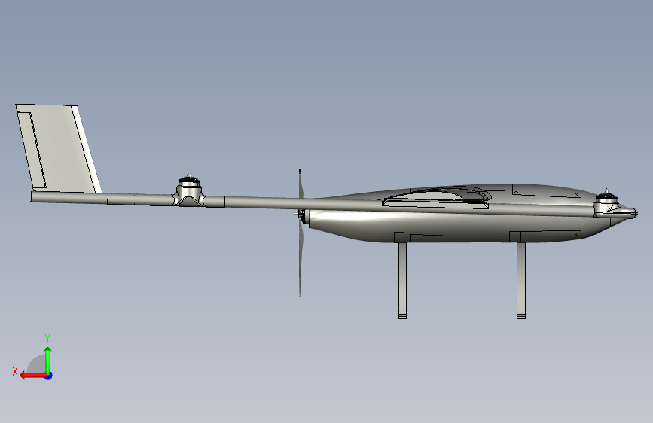
Task: Select the landing leg nearest the nose
Action: click(521, 280)
